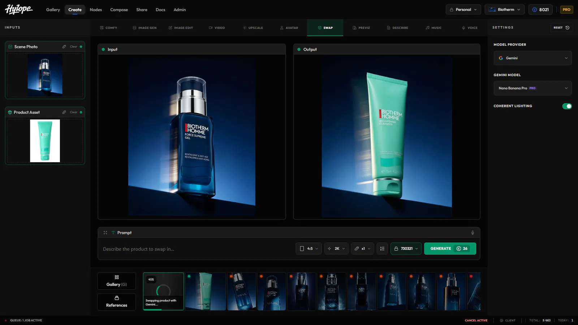Open the x1 batch count dropdown
Viewport: 578px width, 325px height.
pos(362,248)
